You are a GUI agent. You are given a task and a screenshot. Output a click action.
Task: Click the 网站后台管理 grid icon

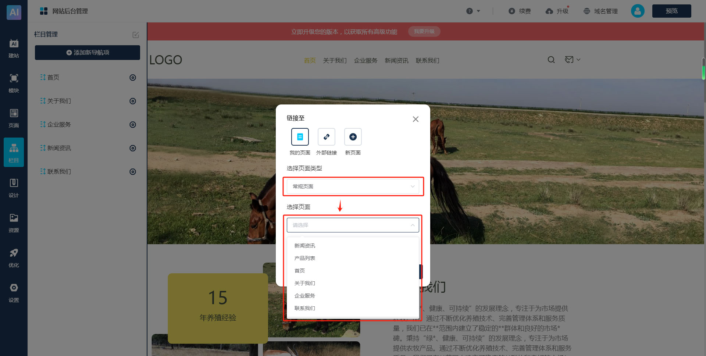coord(44,11)
